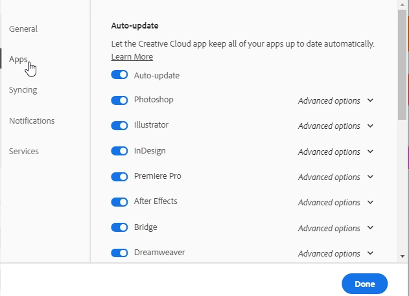The height and width of the screenshot is (296, 409).
Task: Go to the Services tab
Action: pyautogui.click(x=24, y=151)
